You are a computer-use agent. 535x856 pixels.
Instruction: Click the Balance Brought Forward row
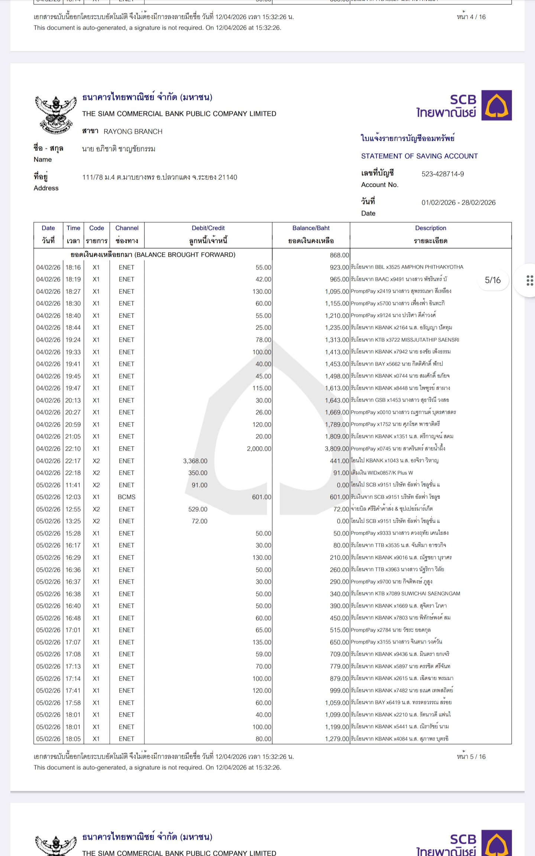[x=153, y=255]
